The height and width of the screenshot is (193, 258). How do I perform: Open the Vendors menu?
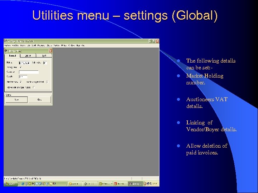pos(15,45)
